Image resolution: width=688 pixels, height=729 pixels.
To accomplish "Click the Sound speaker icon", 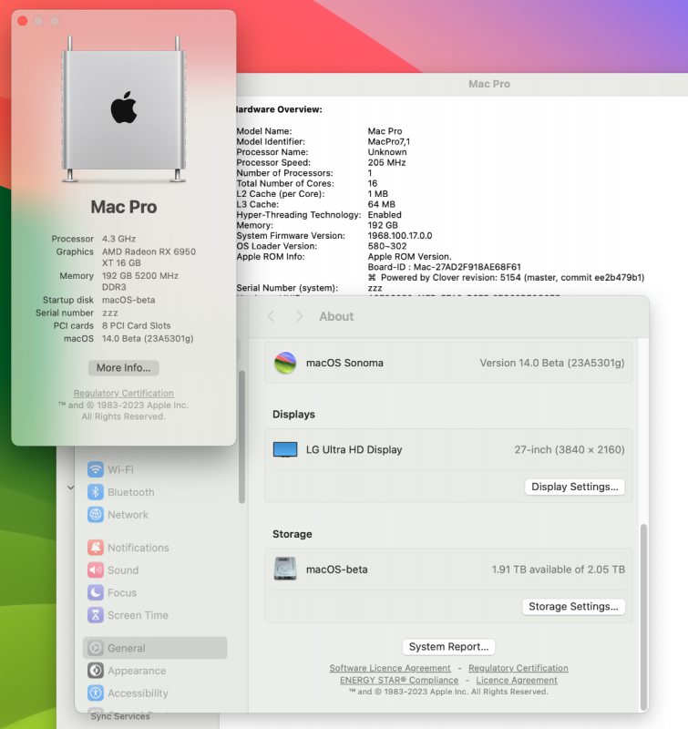I will [96, 570].
